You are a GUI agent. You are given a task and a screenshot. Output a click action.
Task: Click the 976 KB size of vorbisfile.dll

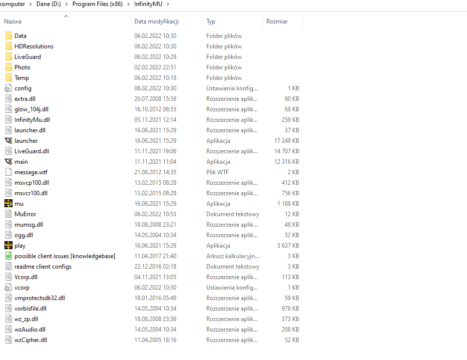pyautogui.click(x=290, y=309)
